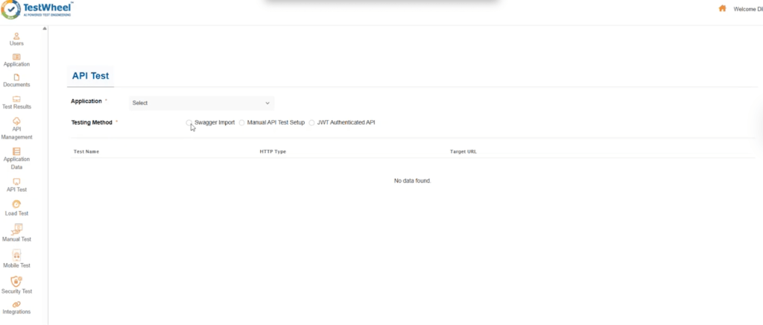Screen dimensions: 763x325
Task: Click the Application sidebar icon
Action: (x=16, y=57)
